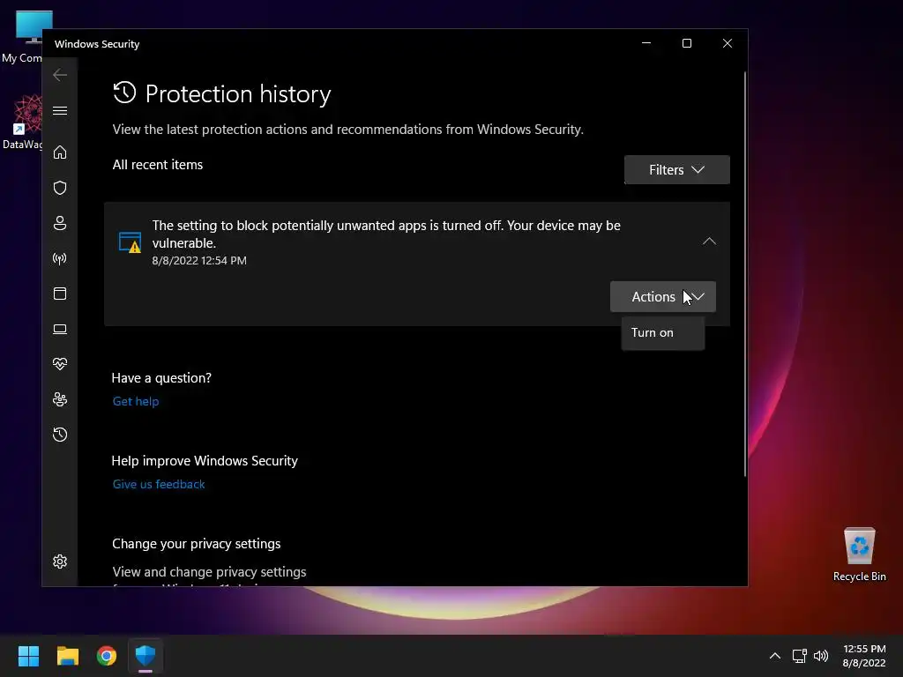Image resolution: width=903 pixels, height=677 pixels.
Task: Click the clock and date in taskbar
Action: tap(864, 656)
